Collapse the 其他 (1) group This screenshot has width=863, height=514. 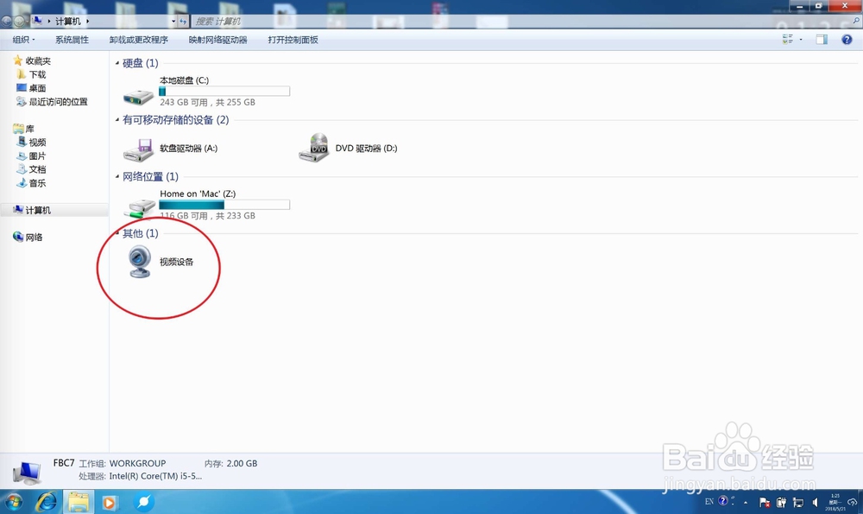pyautogui.click(x=117, y=233)
